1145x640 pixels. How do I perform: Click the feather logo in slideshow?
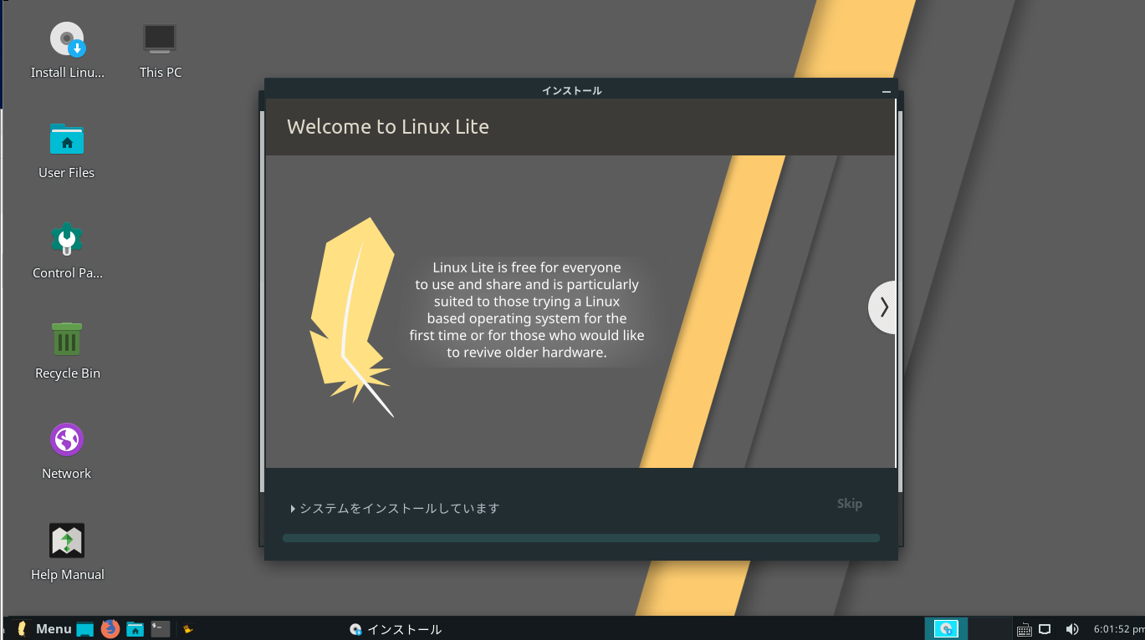pos(352,317)
